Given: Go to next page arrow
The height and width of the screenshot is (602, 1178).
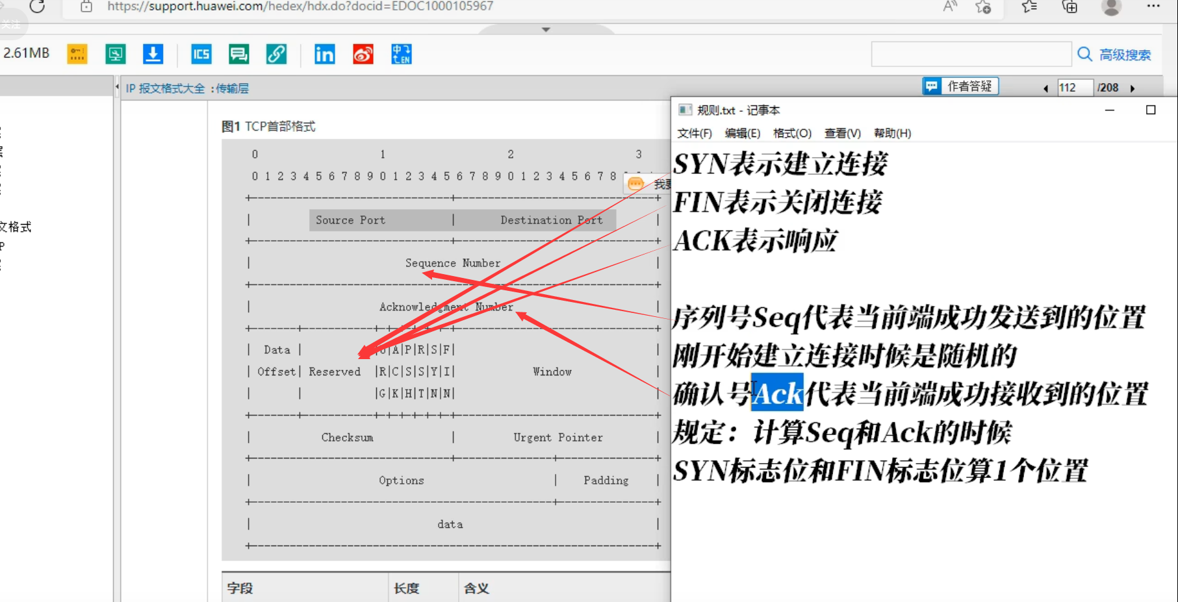Looking at the screenshot, I should [1133, 88].
